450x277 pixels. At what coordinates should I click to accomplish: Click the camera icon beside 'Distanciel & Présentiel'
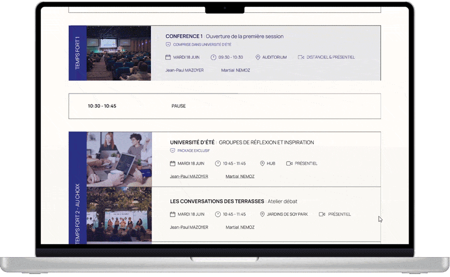click(301, 57)
